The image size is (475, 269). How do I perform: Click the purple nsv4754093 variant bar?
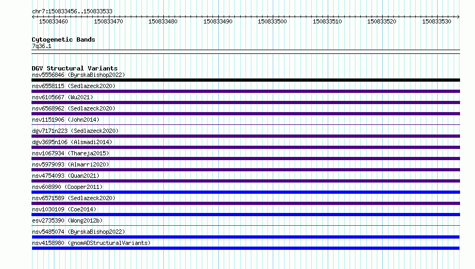(x=246, y=181)
